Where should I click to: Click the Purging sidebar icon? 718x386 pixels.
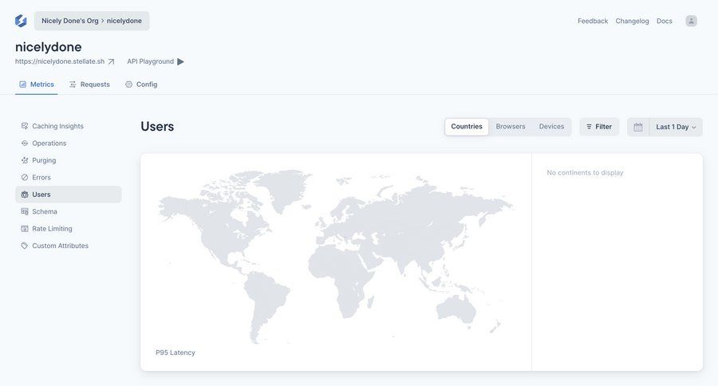25,160
